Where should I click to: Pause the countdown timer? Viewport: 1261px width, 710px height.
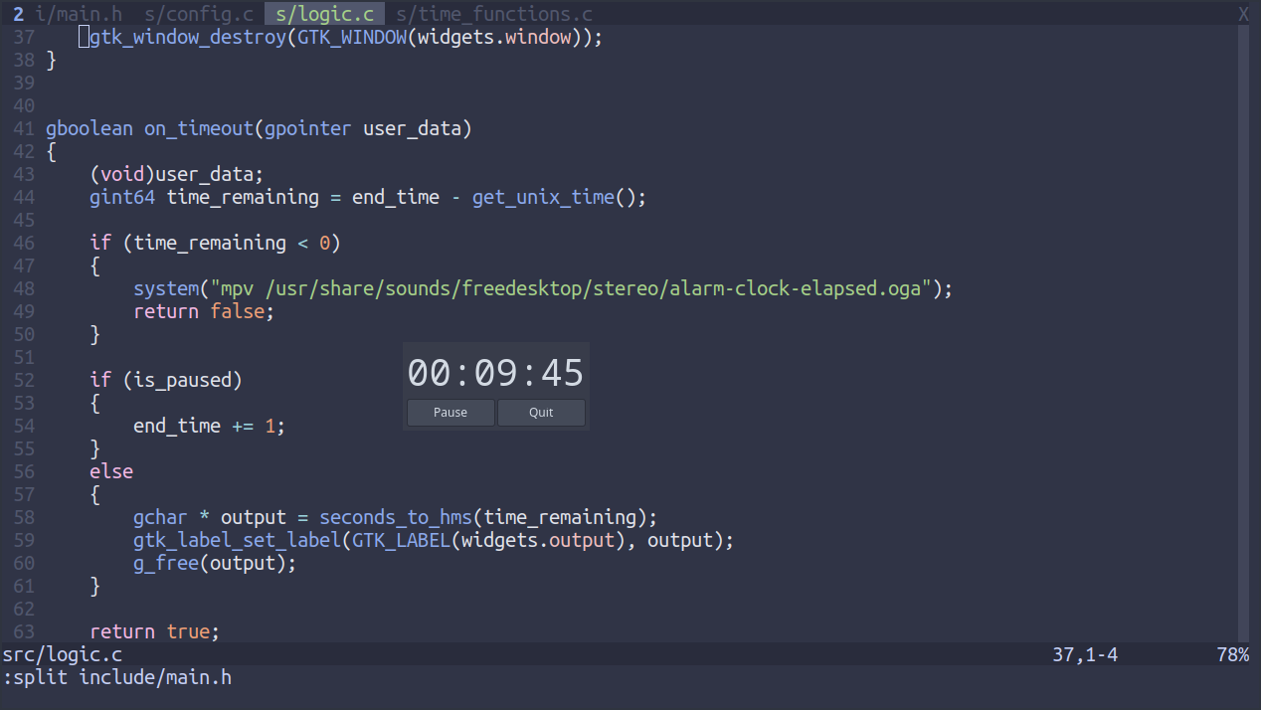450,413
